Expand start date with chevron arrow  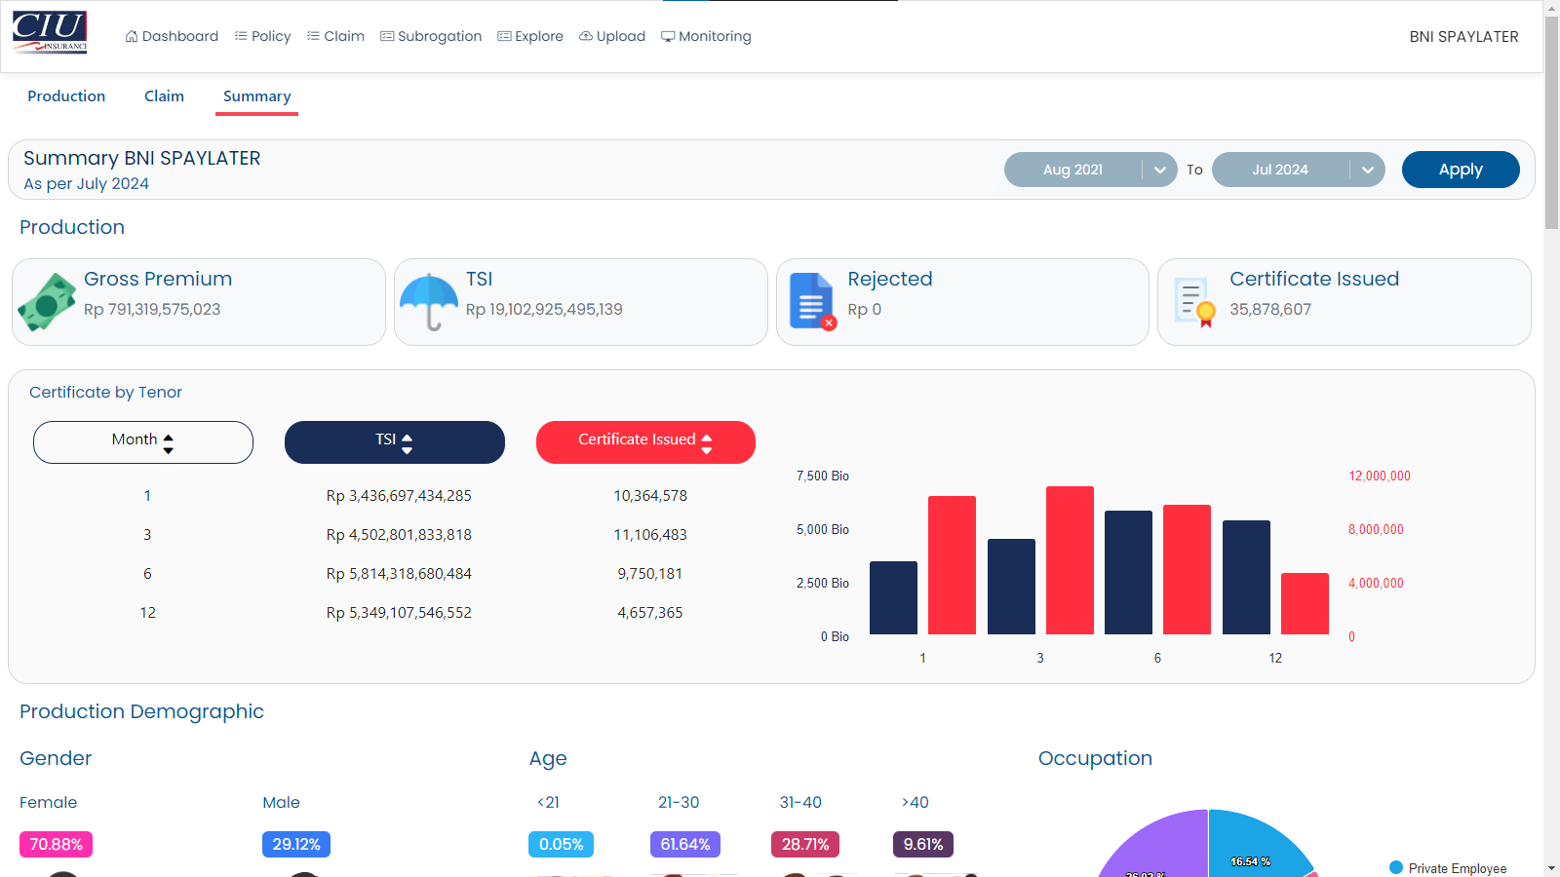tap(1160, 170)
